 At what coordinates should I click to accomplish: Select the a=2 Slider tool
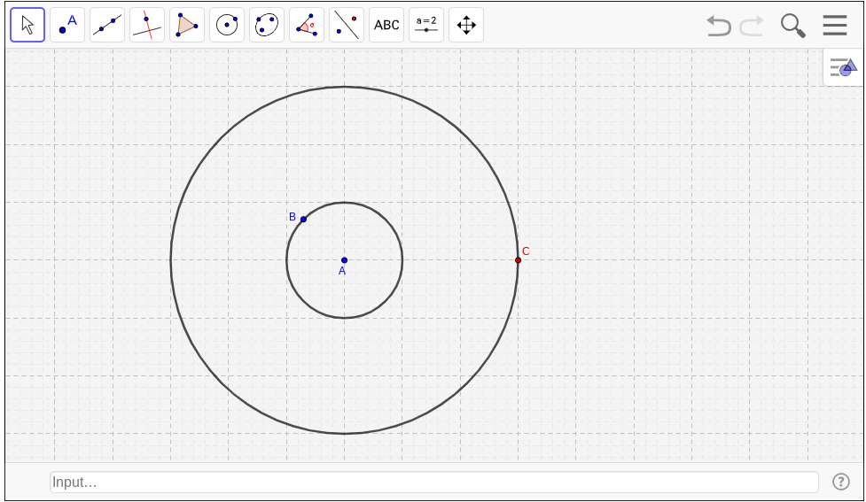pyautogui.click(x=426, y=25)
